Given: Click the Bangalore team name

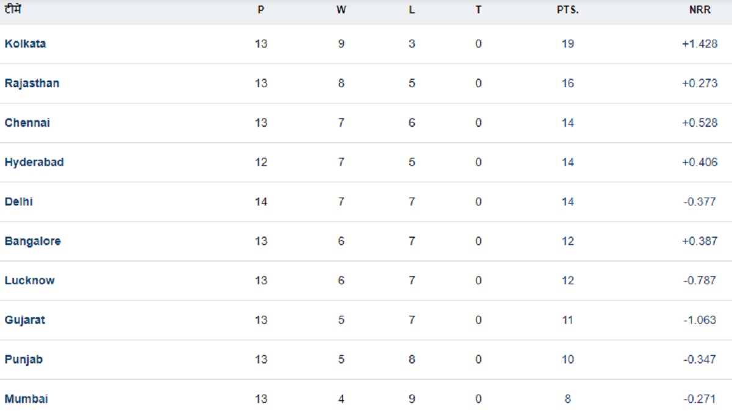Looking at the screenshot, I should [x=32, y=241].
